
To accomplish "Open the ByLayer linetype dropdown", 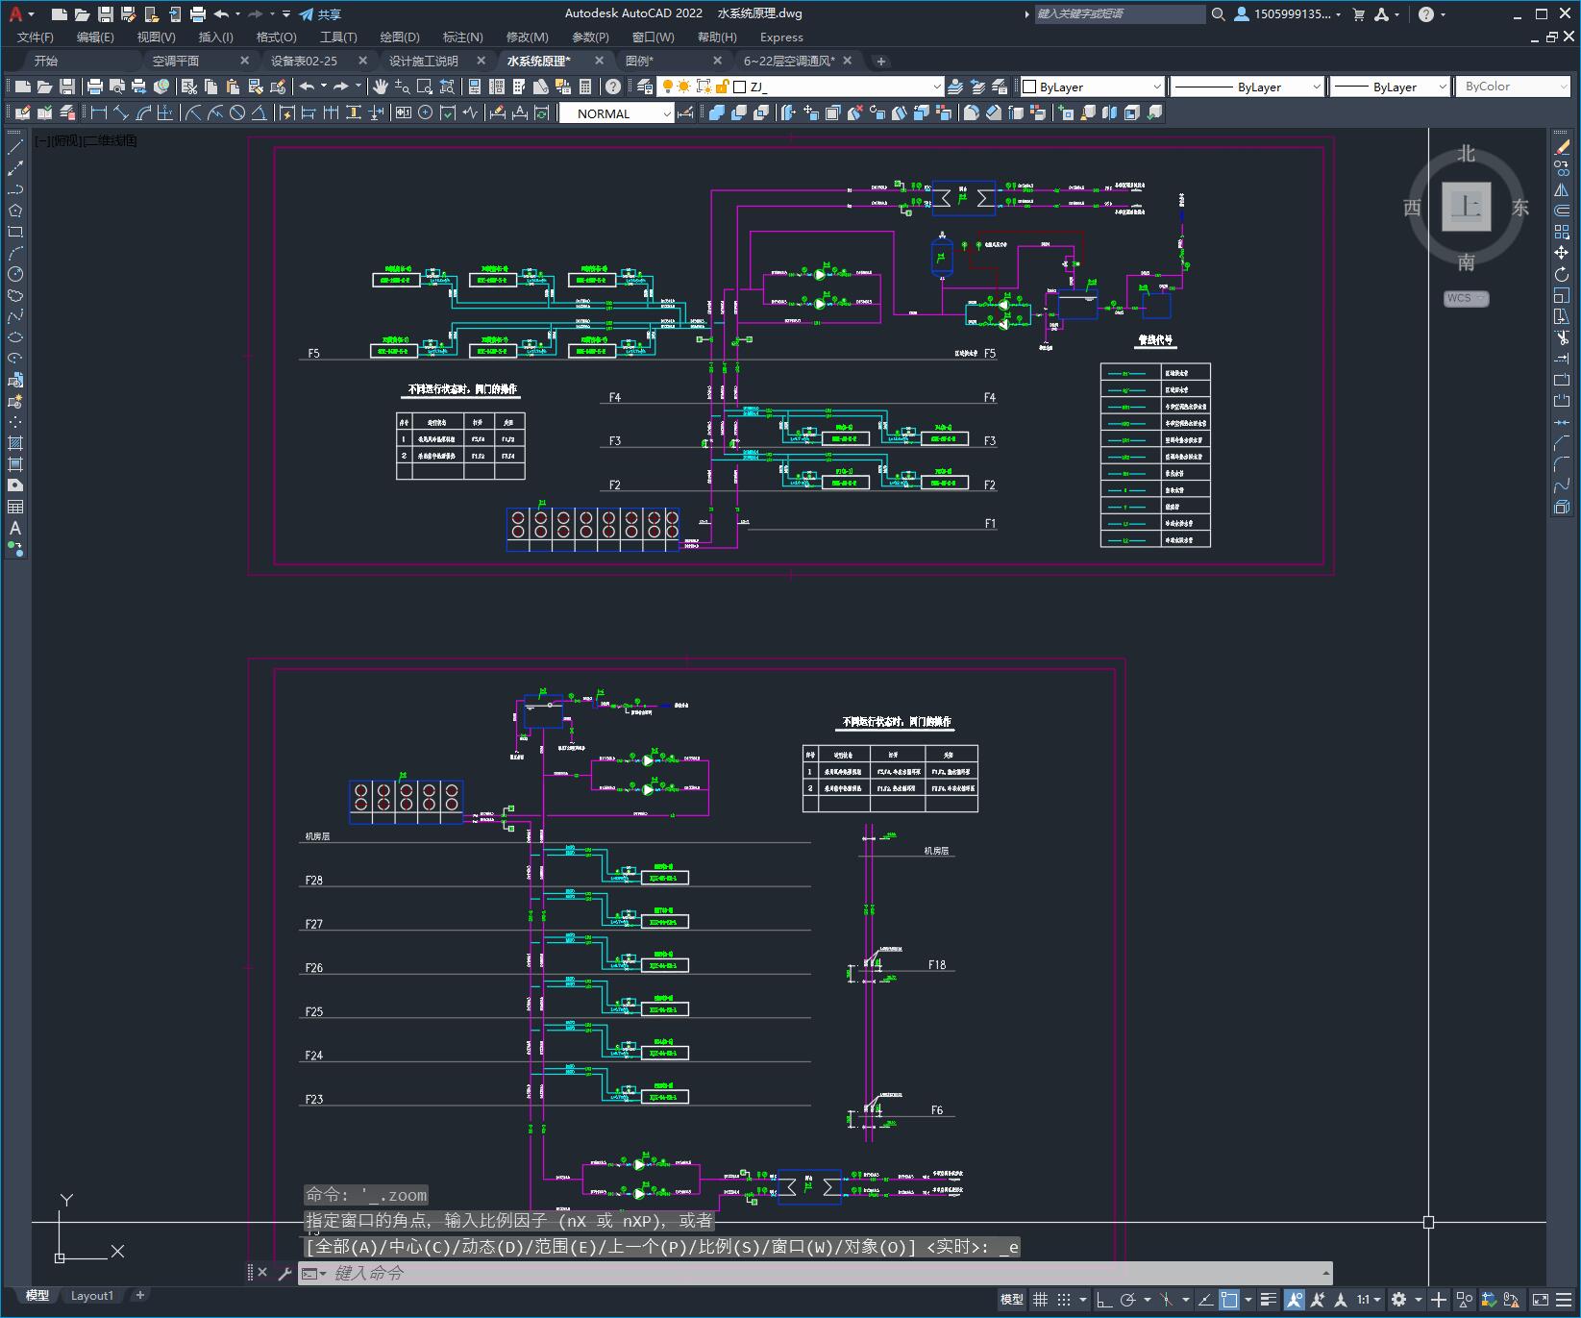I will pos(1248,87).
